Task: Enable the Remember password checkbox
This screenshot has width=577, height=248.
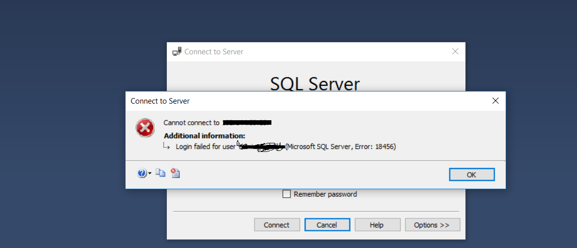Action: pos(286,194)
